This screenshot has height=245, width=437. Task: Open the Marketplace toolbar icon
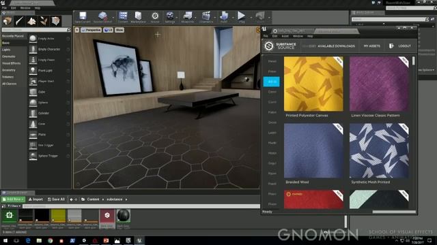click(x=138, y=17)
